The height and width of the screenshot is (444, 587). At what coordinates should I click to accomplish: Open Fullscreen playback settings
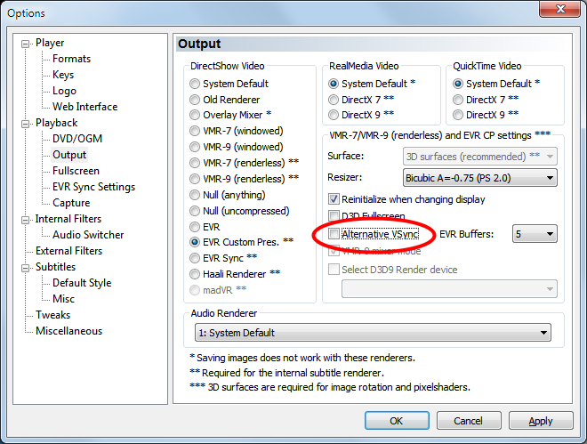76,171
